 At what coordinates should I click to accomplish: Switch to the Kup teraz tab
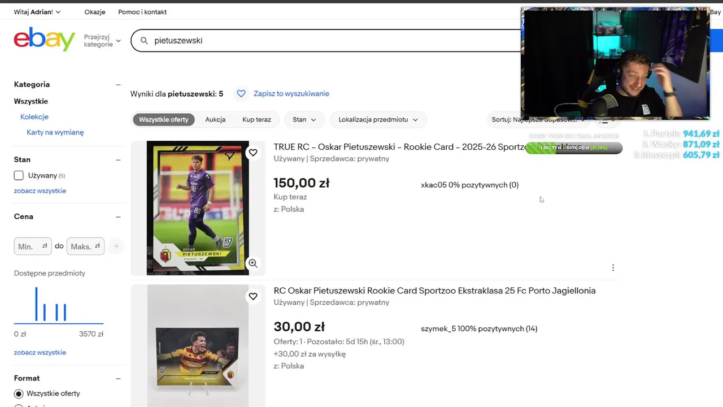click(x=257, y=120)
